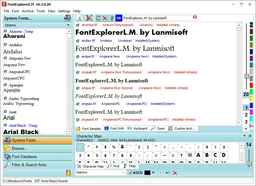This screenshot has width=256, height=186.
Task: Click OpenType icon beside angsaub.ttf
Action: tap(78, 119)
